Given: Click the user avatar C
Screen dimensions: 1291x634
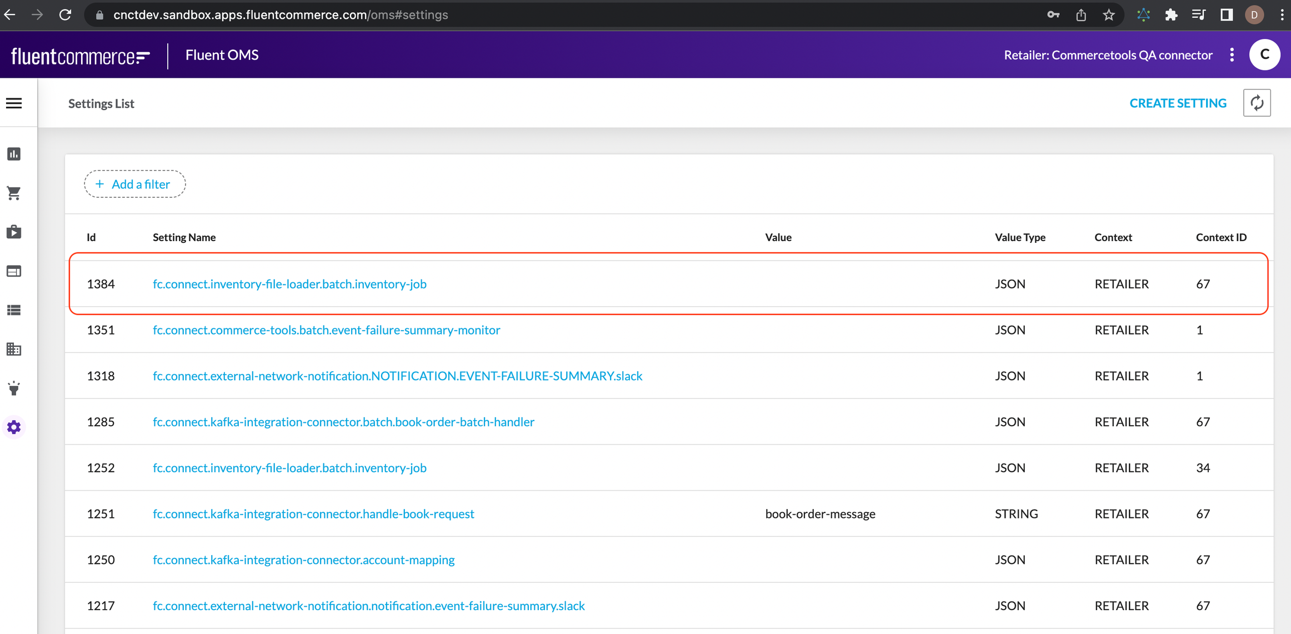Looking at the screenshot, I should tap(1264, 55).
